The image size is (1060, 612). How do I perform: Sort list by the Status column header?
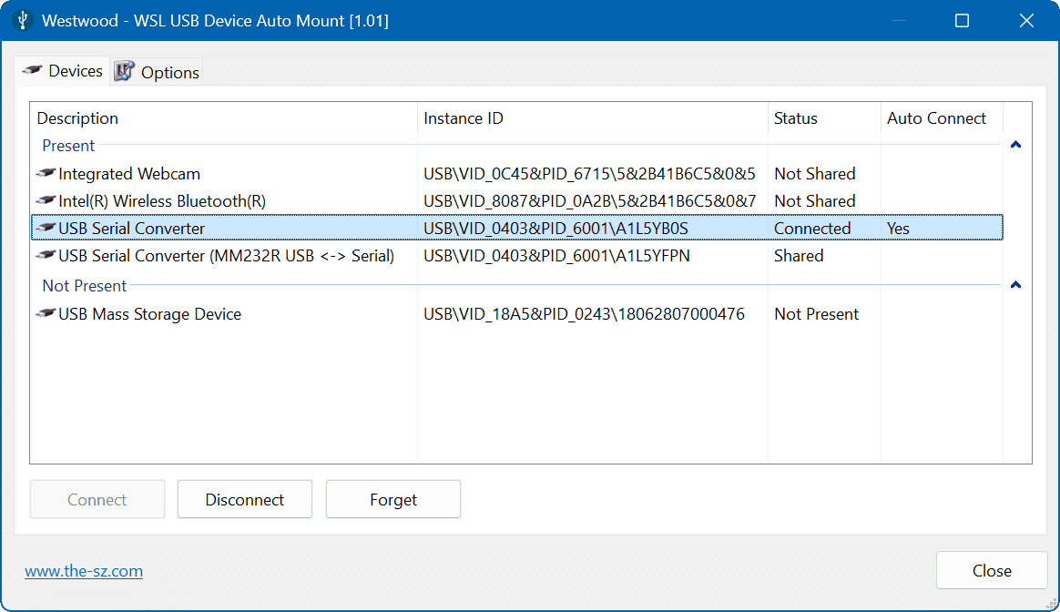795,118
